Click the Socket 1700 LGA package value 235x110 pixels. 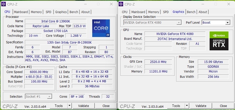point(56,31)
